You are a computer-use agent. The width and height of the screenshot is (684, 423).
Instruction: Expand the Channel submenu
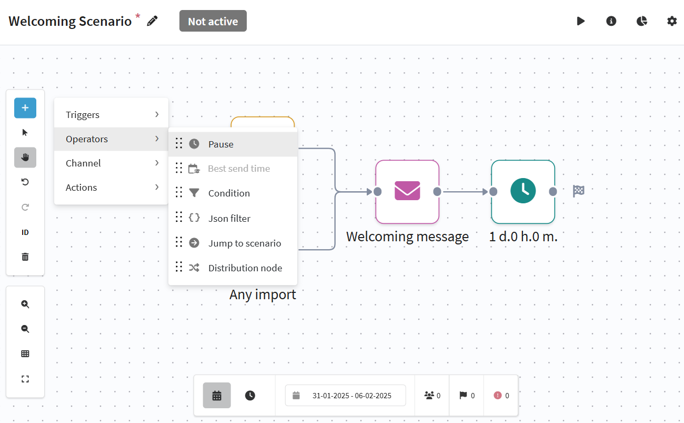pyautogui.click(x=111, y=163)
